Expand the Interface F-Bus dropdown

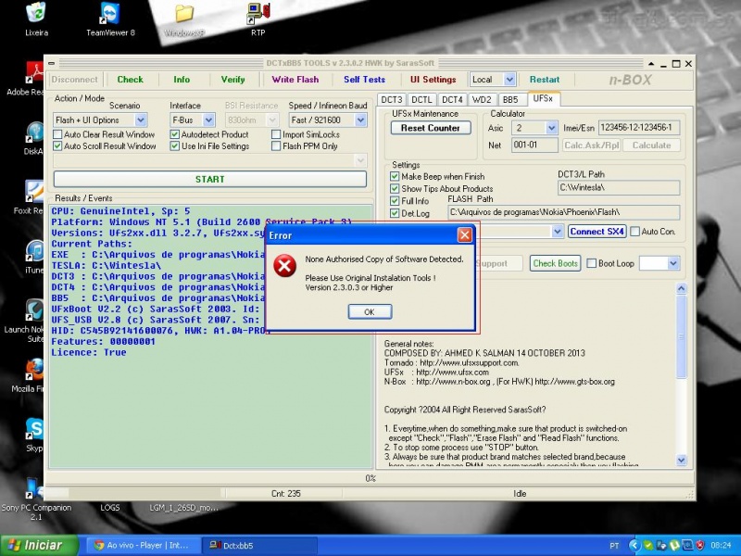pos(208,120)
